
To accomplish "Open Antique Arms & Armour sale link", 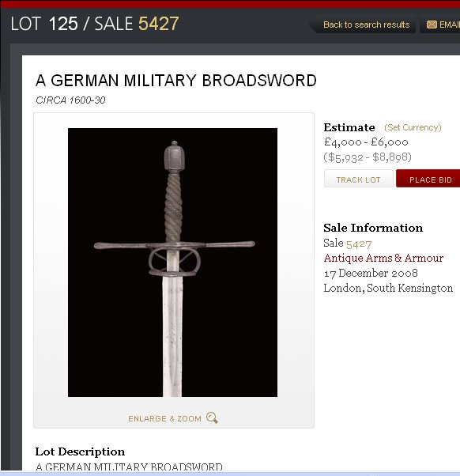I will (x=383, y=258).
